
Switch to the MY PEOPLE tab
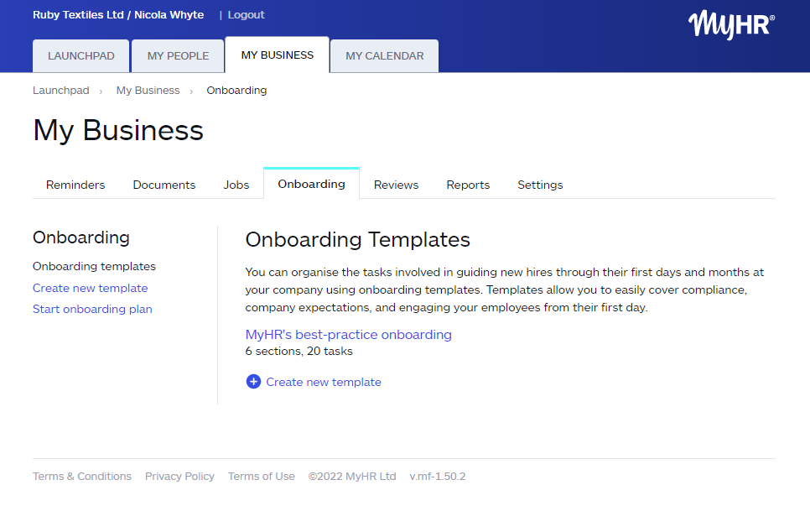tap(178, 56)
